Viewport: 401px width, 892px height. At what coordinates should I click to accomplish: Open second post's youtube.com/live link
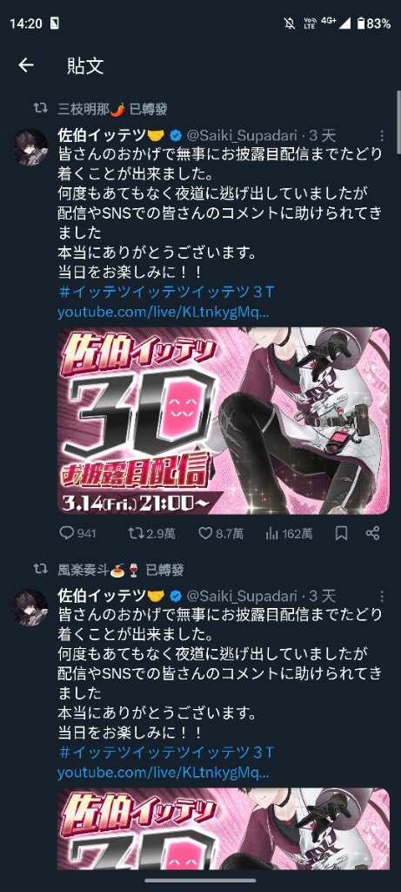(164, 774)
